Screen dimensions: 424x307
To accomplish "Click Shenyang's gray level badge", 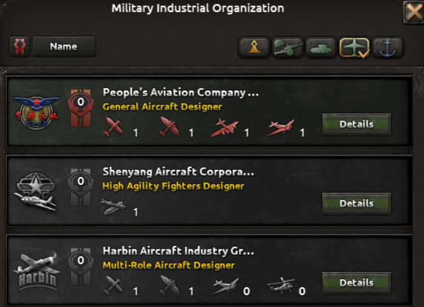I will [81, 192].
